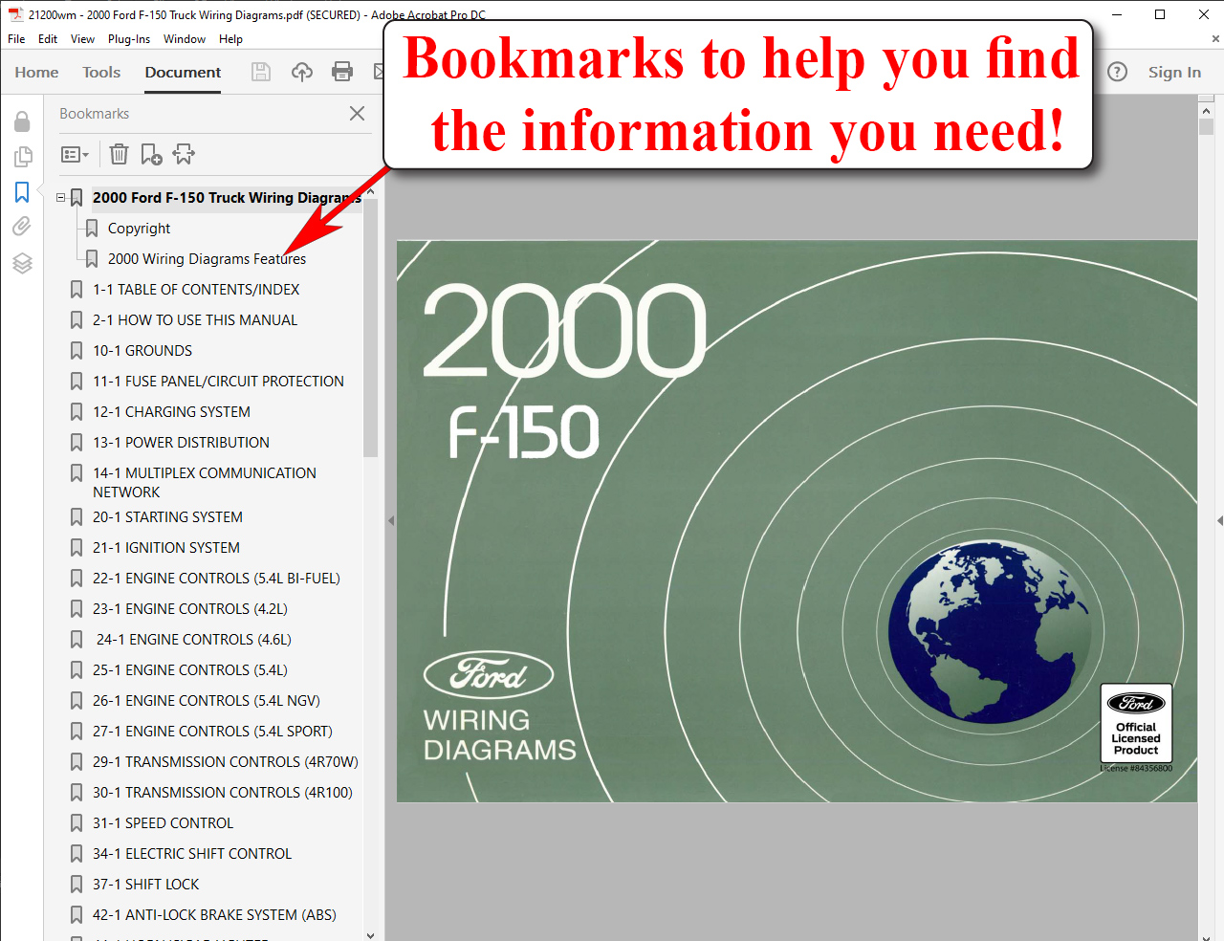Delete selected bookmark with trash icon
Image resolution: width=1224 pixels, height=941 pixels.
click(119, 154)
